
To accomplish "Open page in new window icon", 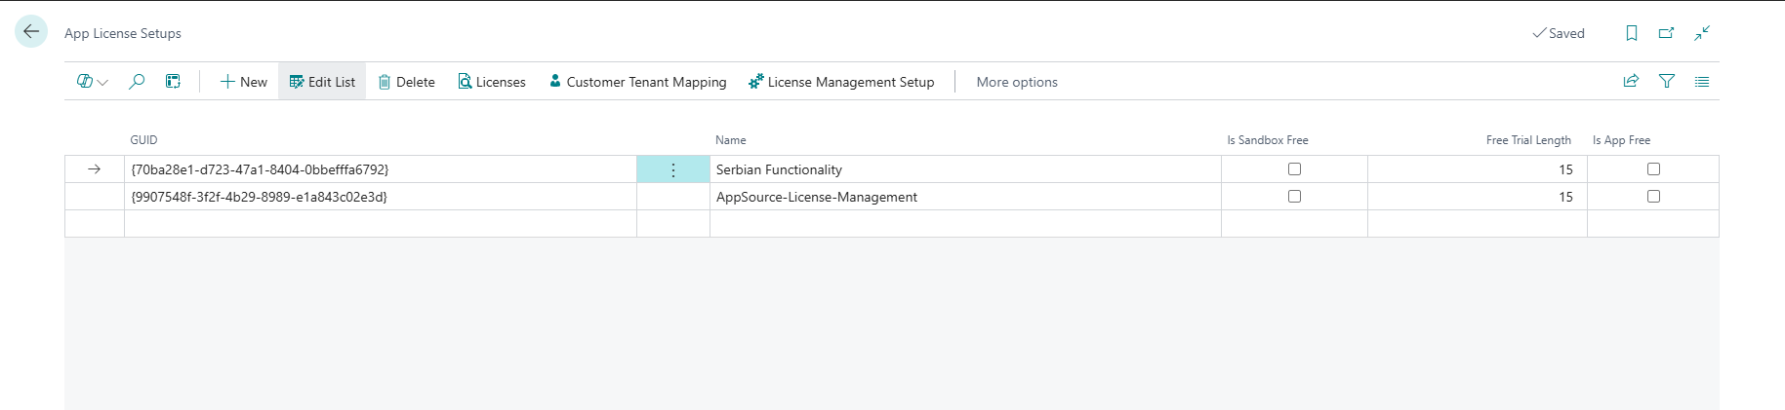I will pos(1666,33).
